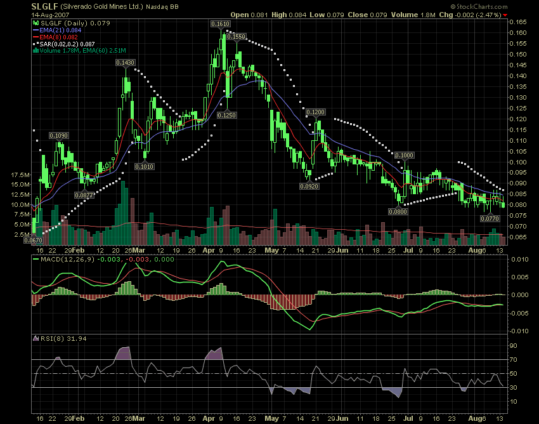Click the Open 0.081 value in header

[x=249, y=15]
